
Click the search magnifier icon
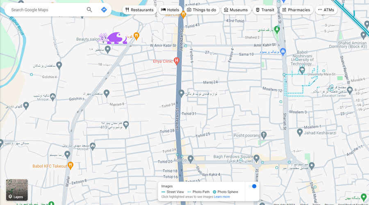click(89, 10)
